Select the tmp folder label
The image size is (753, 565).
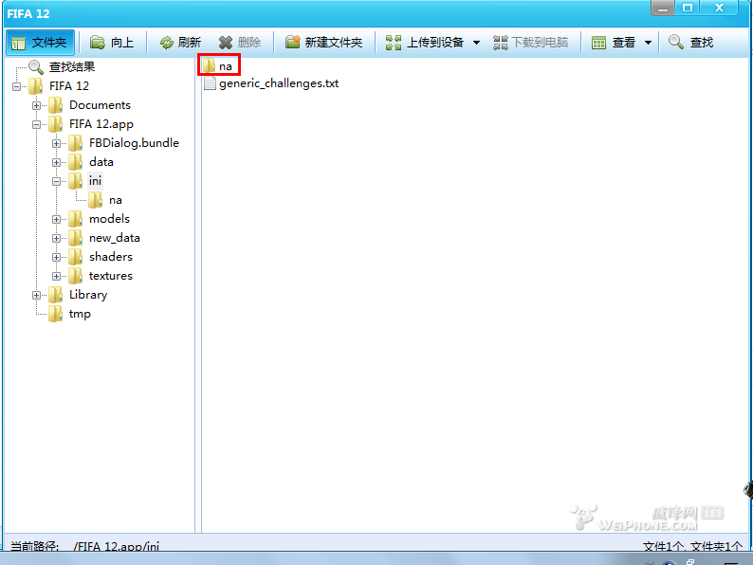pos(80,314)
